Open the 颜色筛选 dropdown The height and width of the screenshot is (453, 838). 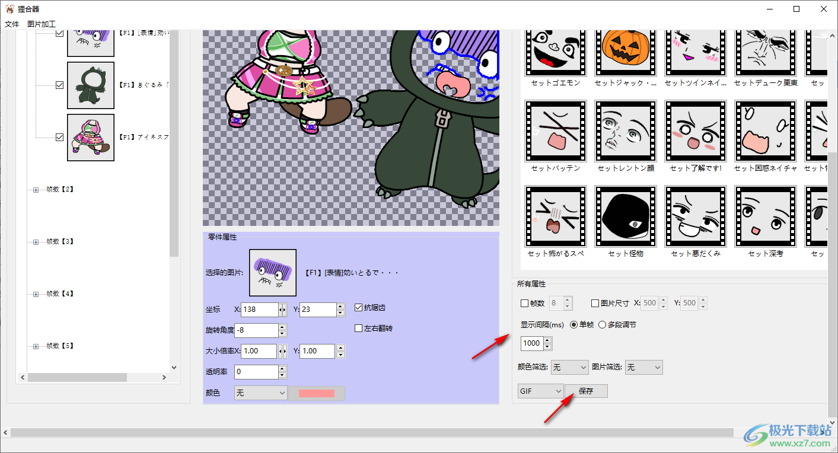click(569, 368)
